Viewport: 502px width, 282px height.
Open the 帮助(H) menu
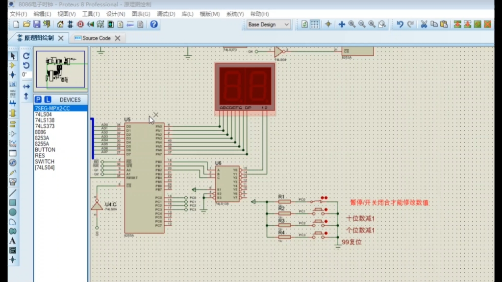259,14
